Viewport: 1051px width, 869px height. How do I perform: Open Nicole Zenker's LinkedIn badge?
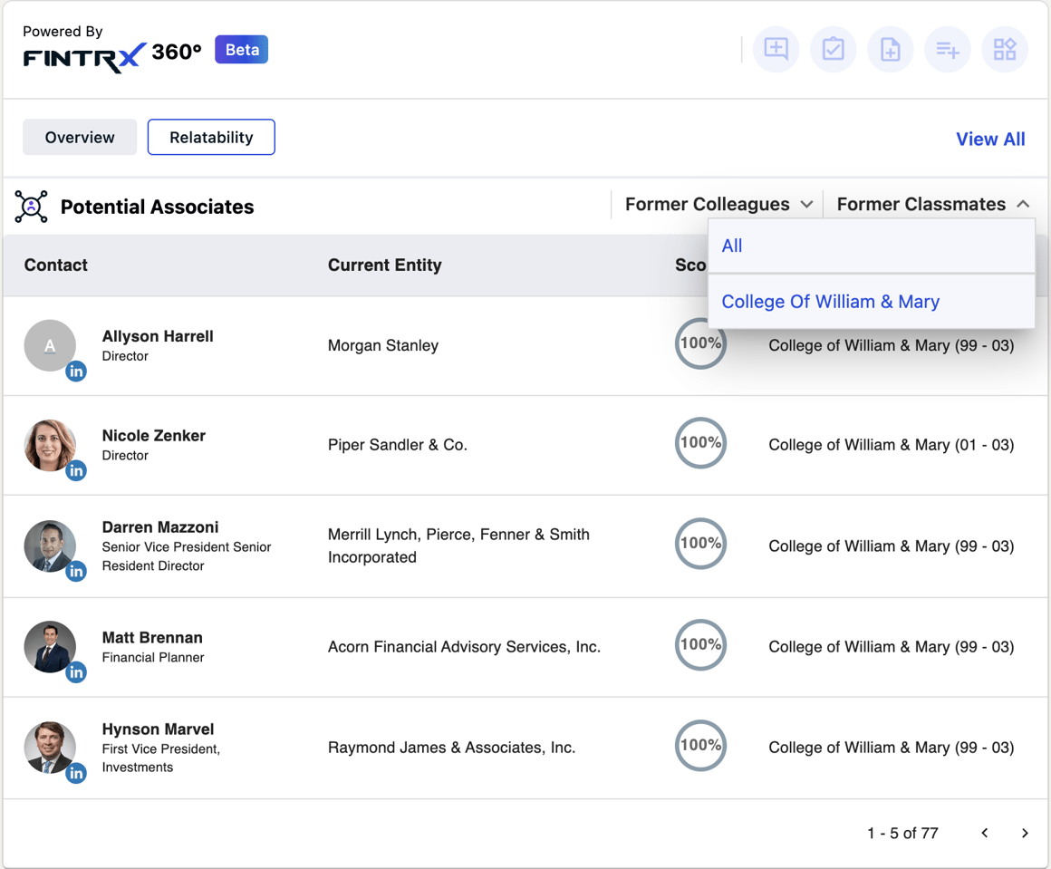[x=76, y=470]
